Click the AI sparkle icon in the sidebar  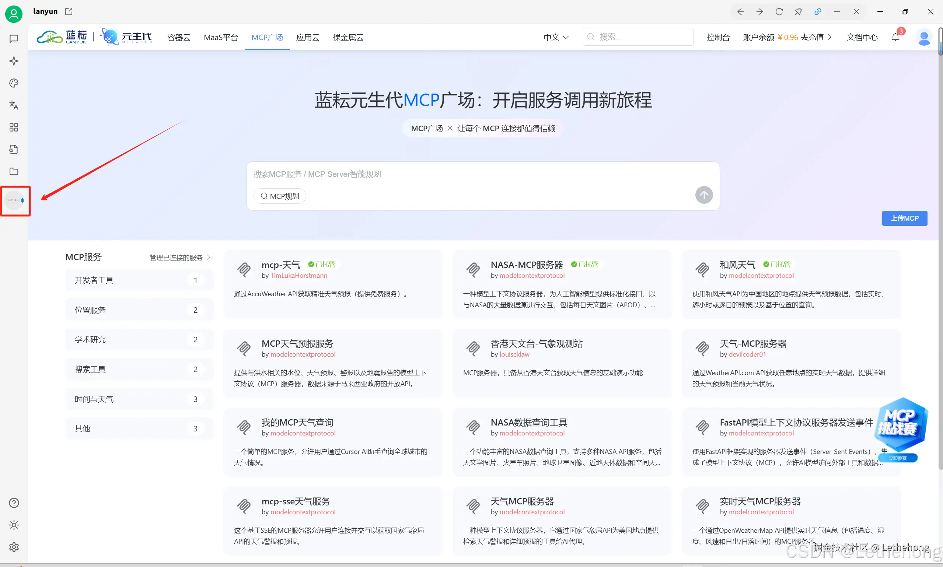click(14, 61)
